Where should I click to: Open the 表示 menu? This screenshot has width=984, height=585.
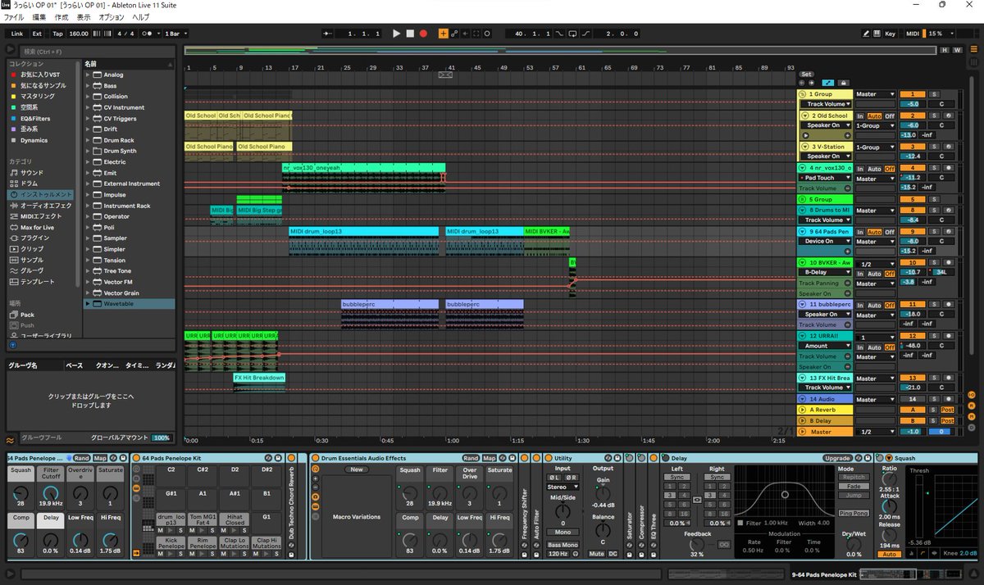tap(84, 16)
